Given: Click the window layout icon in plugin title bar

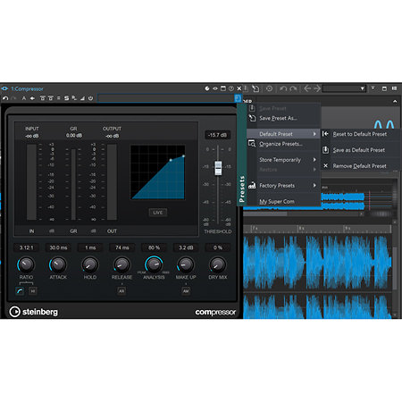Looking at the screenshot, I should point(223,88).
